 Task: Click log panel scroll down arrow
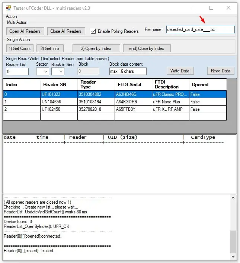[x=233, y=256]
